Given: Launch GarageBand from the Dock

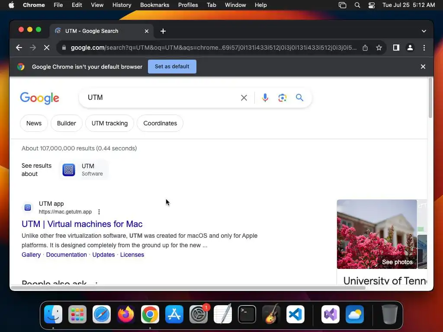Looking at the screenshot, I should 271,314.
